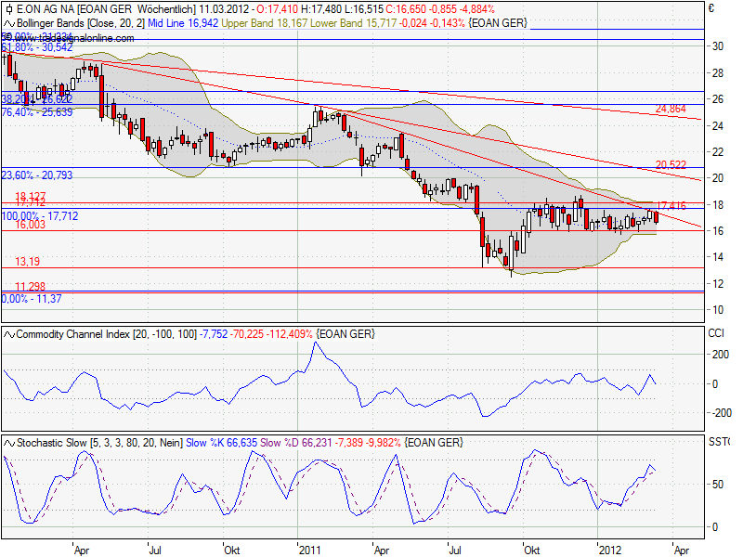The width and height of the screenshot is (743, 557).
Task: Click the Fibonacci label '76,40% - 25,639'
Action: click(x=37, y=112)
